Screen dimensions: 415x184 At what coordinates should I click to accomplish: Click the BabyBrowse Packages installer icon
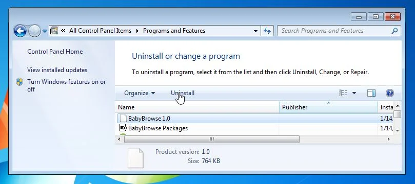click(x=123, y=128)
